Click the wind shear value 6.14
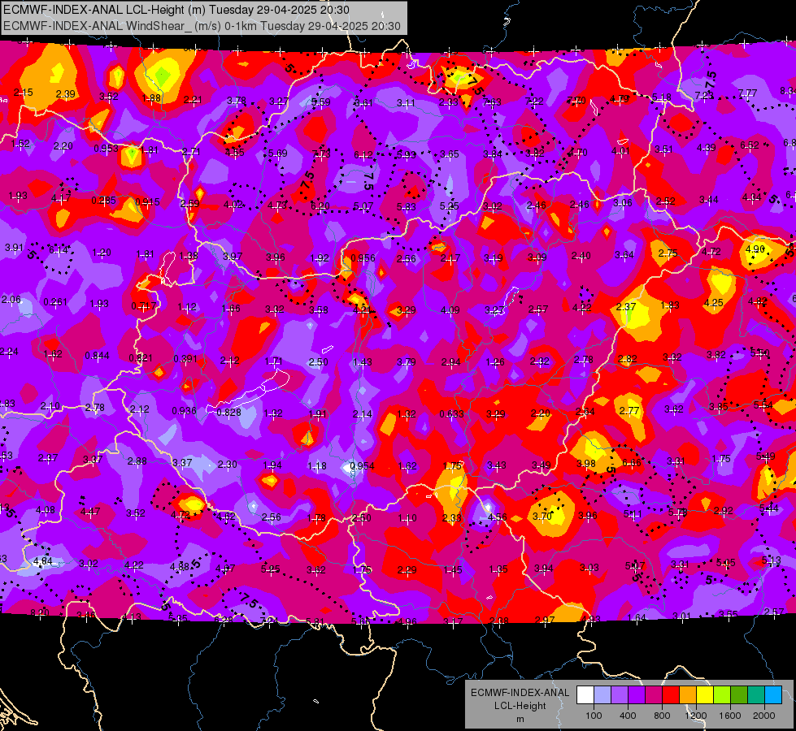 (x=59, y=250)
